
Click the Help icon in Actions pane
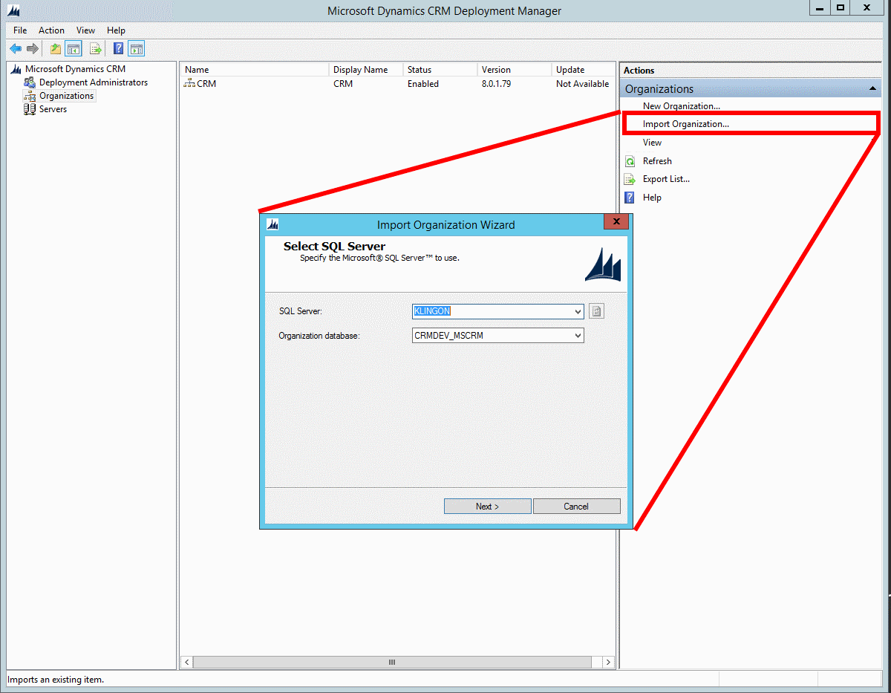(630, 198)
